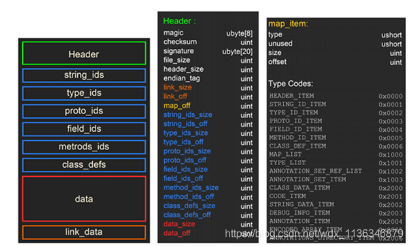Click the "field_ids_size" field
Image resolution: width=410 pixels, height=246 pixels.
click(186, 169)
